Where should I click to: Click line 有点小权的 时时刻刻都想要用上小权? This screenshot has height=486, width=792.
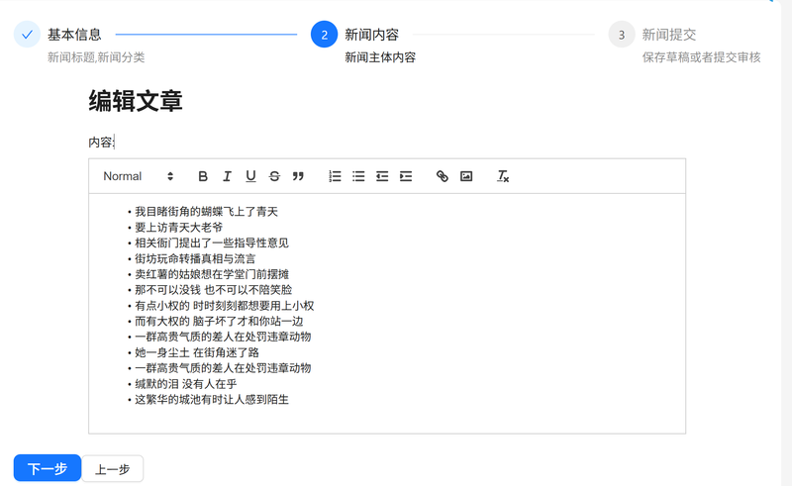coord(225,306)
